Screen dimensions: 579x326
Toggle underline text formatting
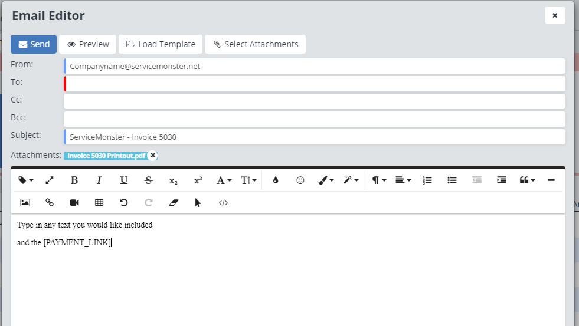pos(124,180)
